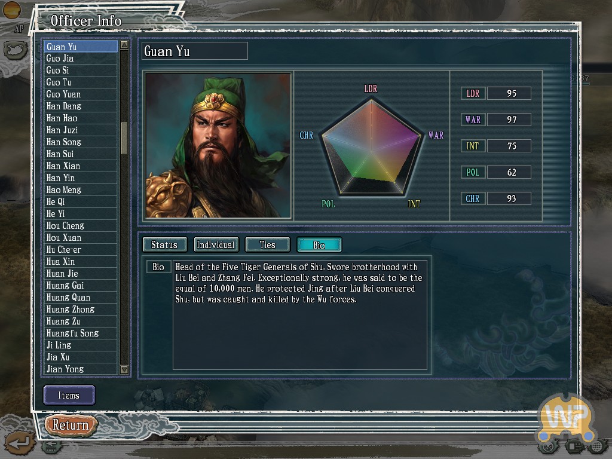Open the Items button
612x459 pixels.
pyautogui.click(x=69, y=395)
